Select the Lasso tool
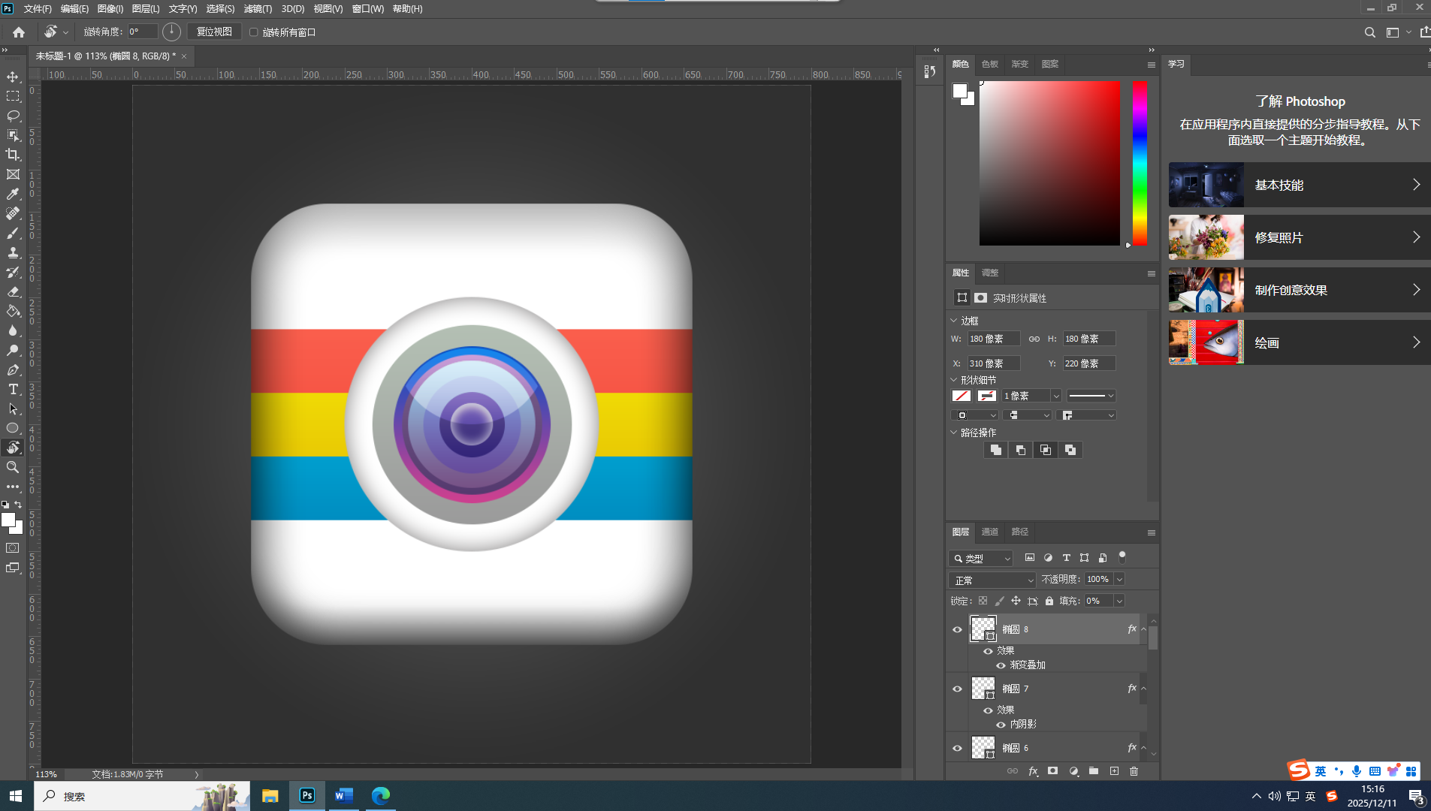The height and width of the screenshot is (811, 1431). pos(13,116)
